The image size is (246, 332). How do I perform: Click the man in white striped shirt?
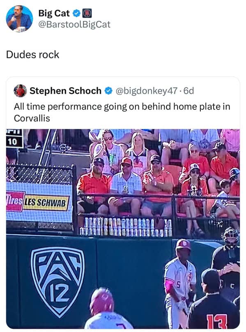(x=126, y=186)
